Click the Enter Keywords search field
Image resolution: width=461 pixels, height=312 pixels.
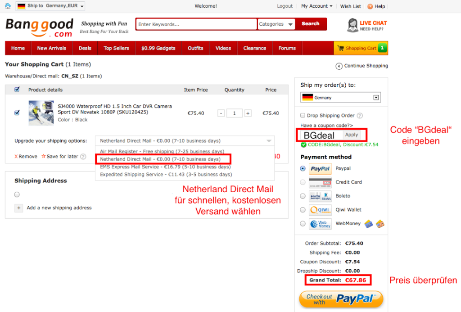[196, 24]
